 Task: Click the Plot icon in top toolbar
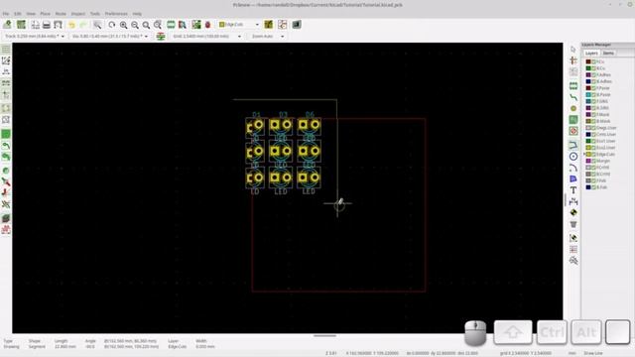[x=58, y=25]
